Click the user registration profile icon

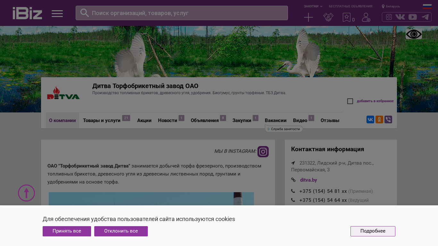(x=366, y=17)
